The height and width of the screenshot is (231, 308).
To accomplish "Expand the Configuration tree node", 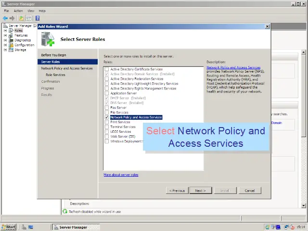I will coord(5,45).
